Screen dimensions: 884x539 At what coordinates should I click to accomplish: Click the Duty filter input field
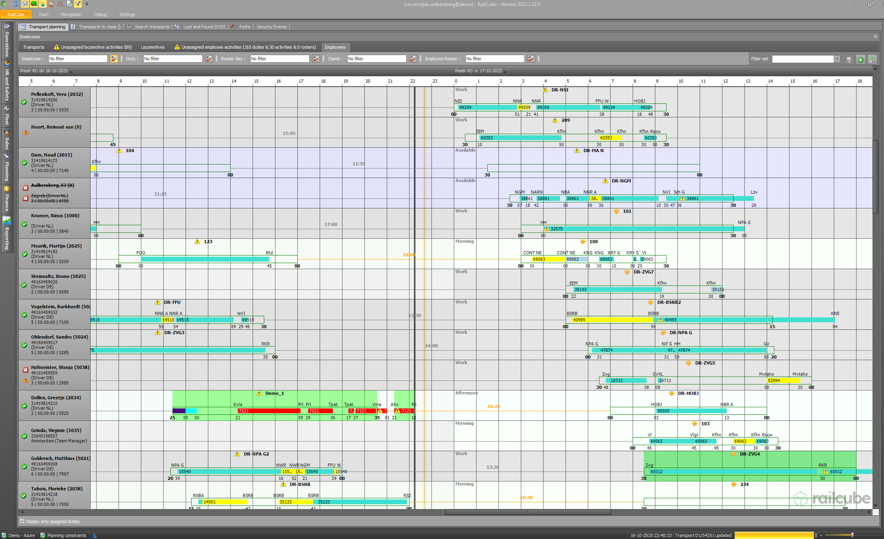pyautogui.click(x=172, y=59)
